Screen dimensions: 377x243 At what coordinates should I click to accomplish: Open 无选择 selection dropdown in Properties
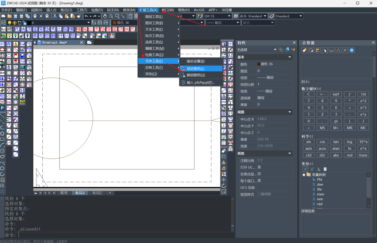point(275,50)
